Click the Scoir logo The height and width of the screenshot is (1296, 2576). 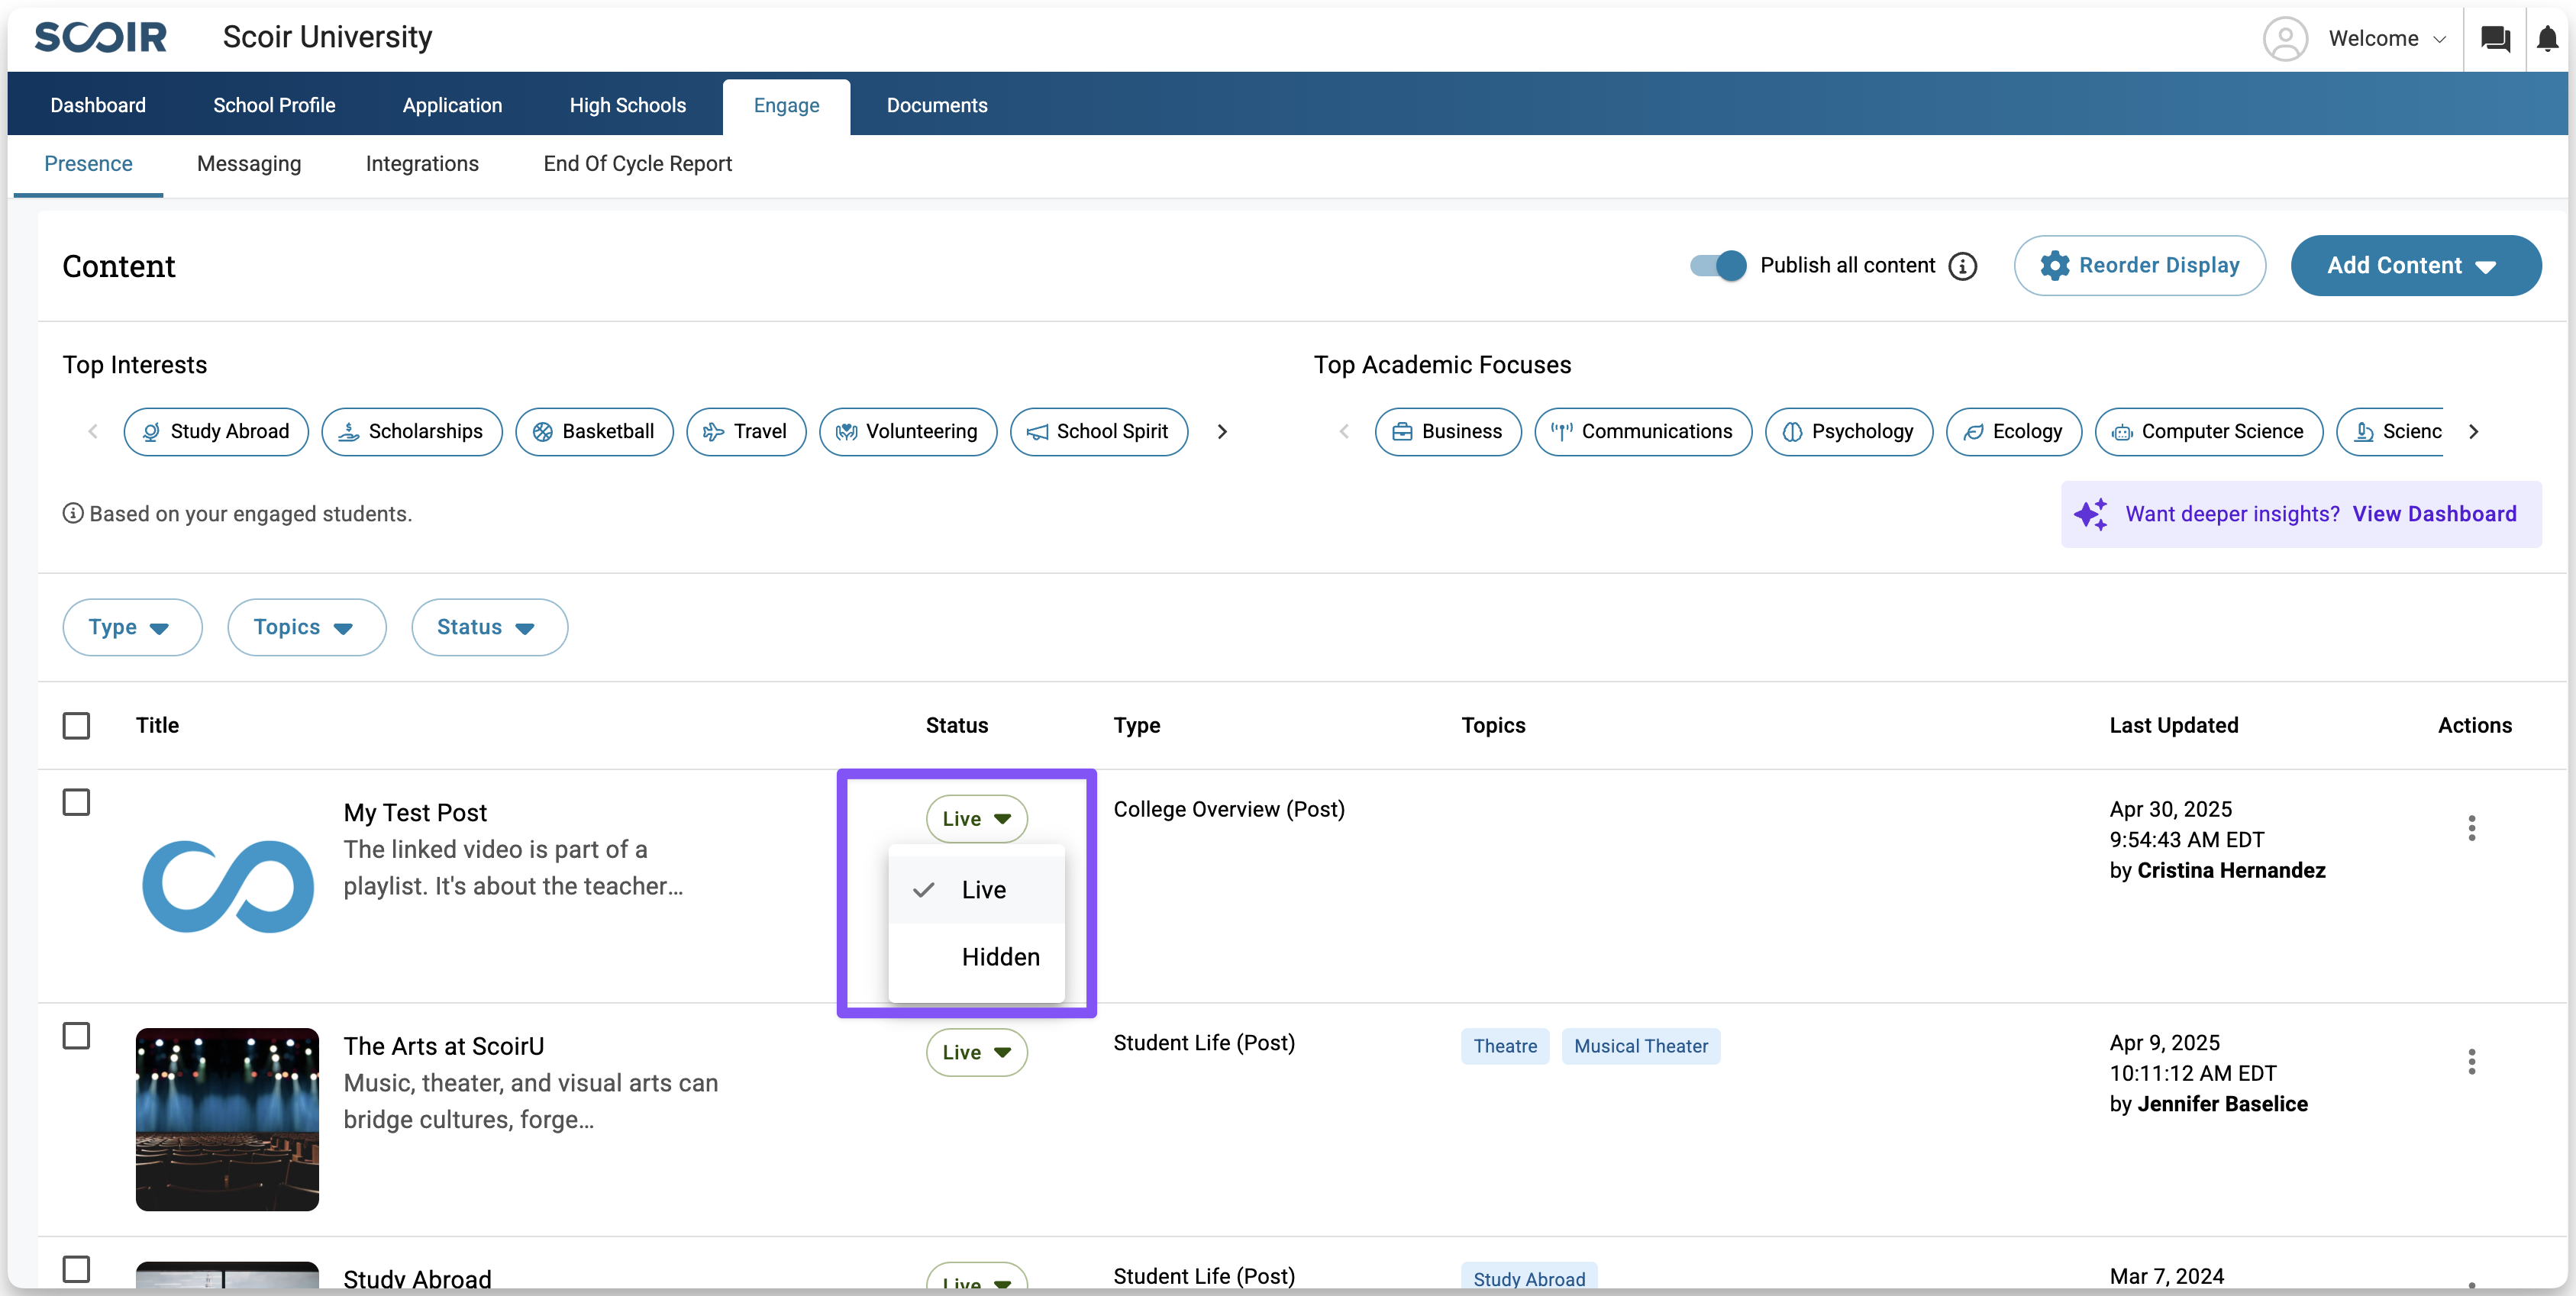101,38
